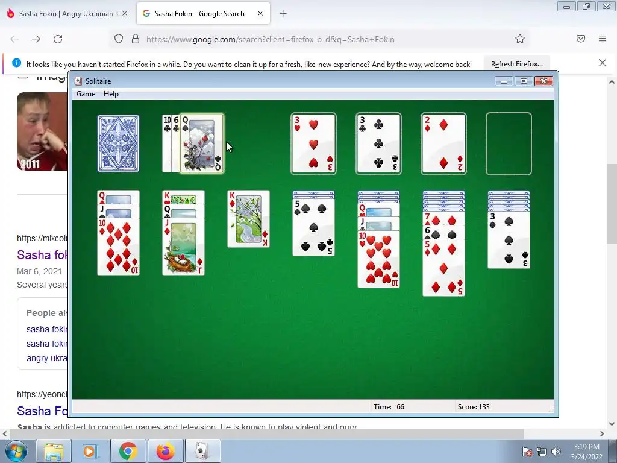Viewport: 617px width, 463px height.
Task: Go forward in Firefox
Action: [x=36, y=39]
